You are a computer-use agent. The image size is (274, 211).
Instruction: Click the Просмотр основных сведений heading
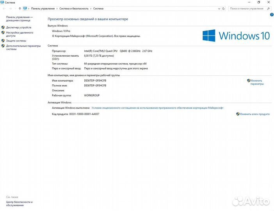pos(88,19)
